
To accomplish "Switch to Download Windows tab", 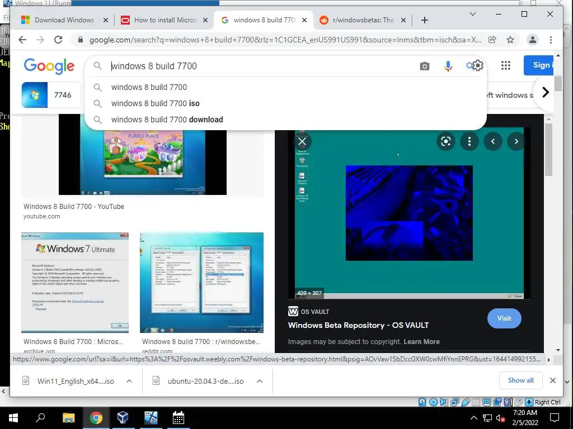I will [65, 20].
